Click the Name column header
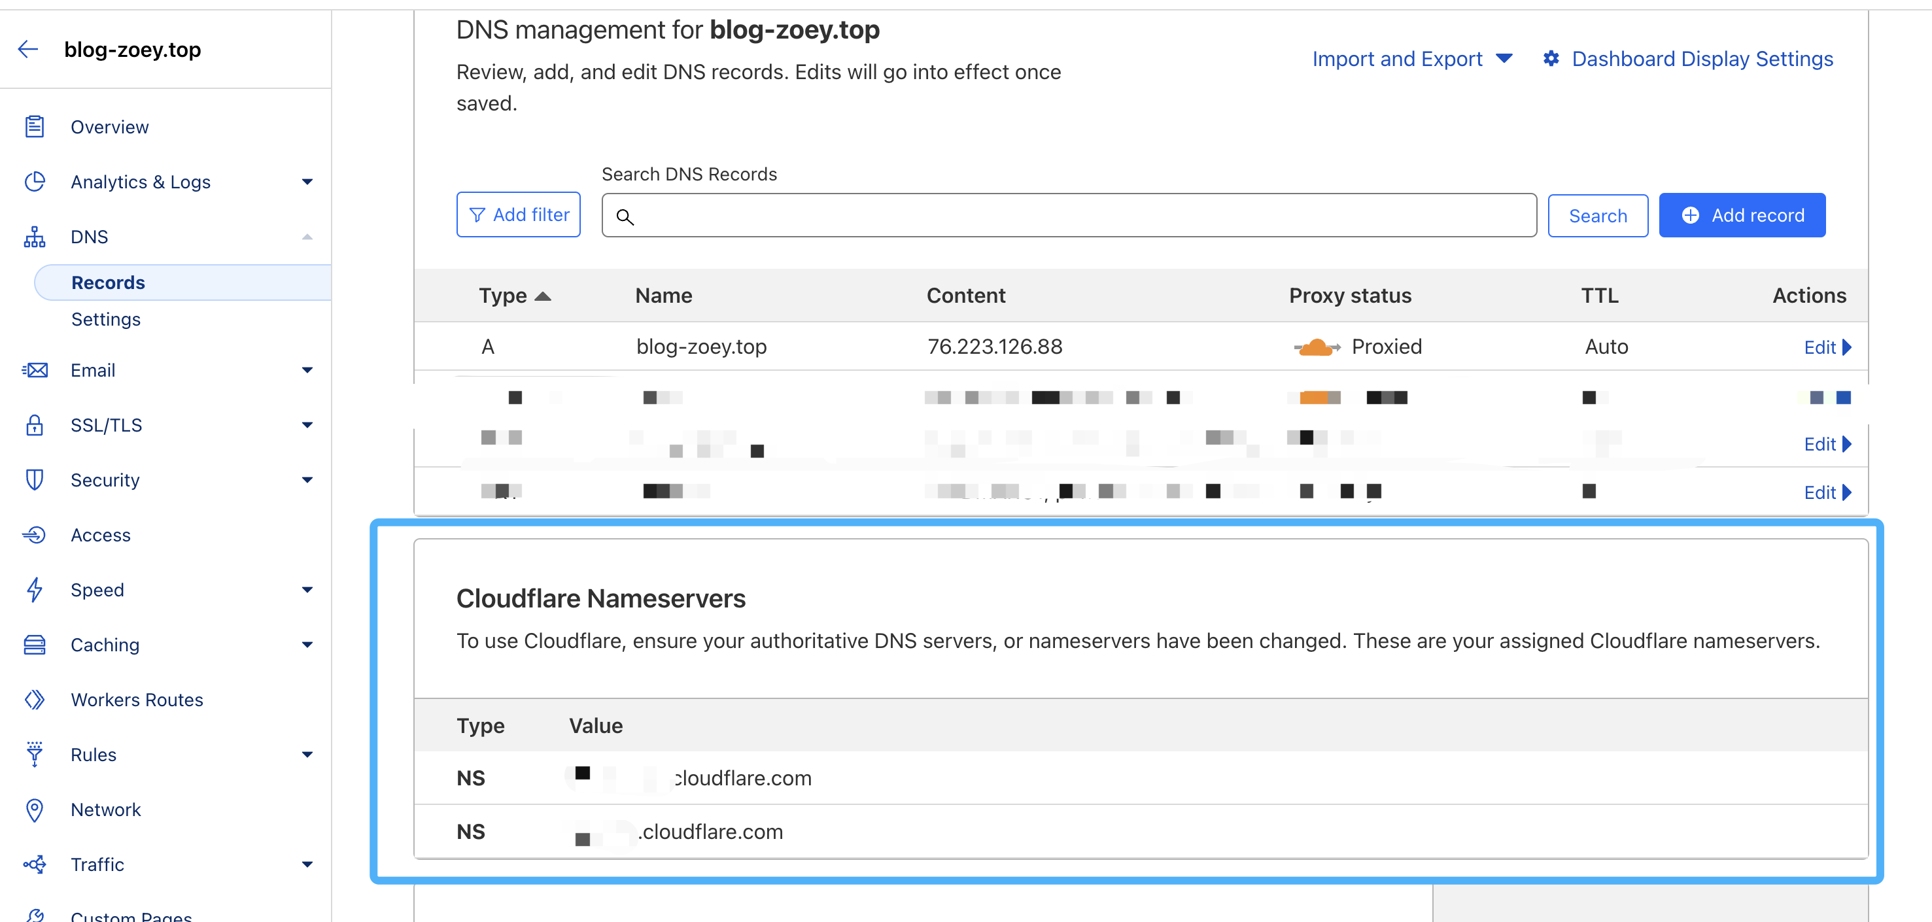Image resolution: width=1932 pixels, height=922 pixels. pos(664,296)
